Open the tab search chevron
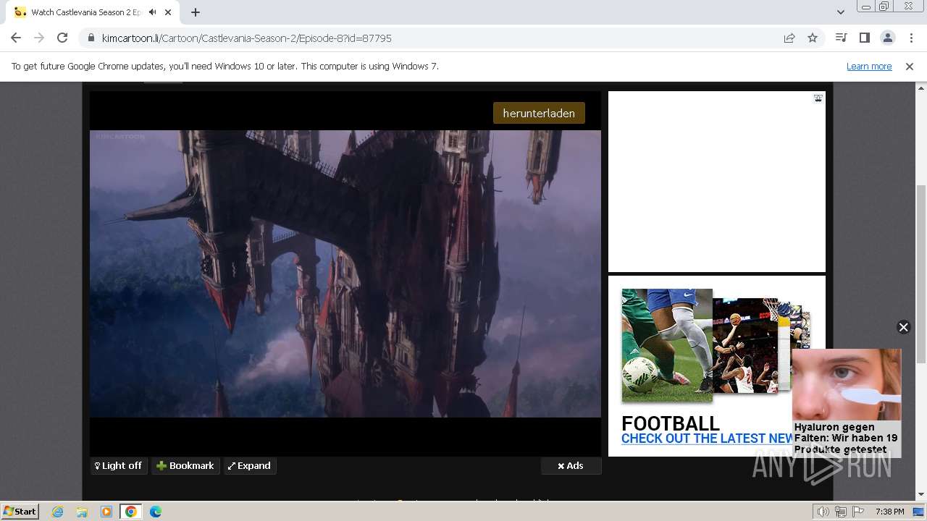 pos(840,12)
